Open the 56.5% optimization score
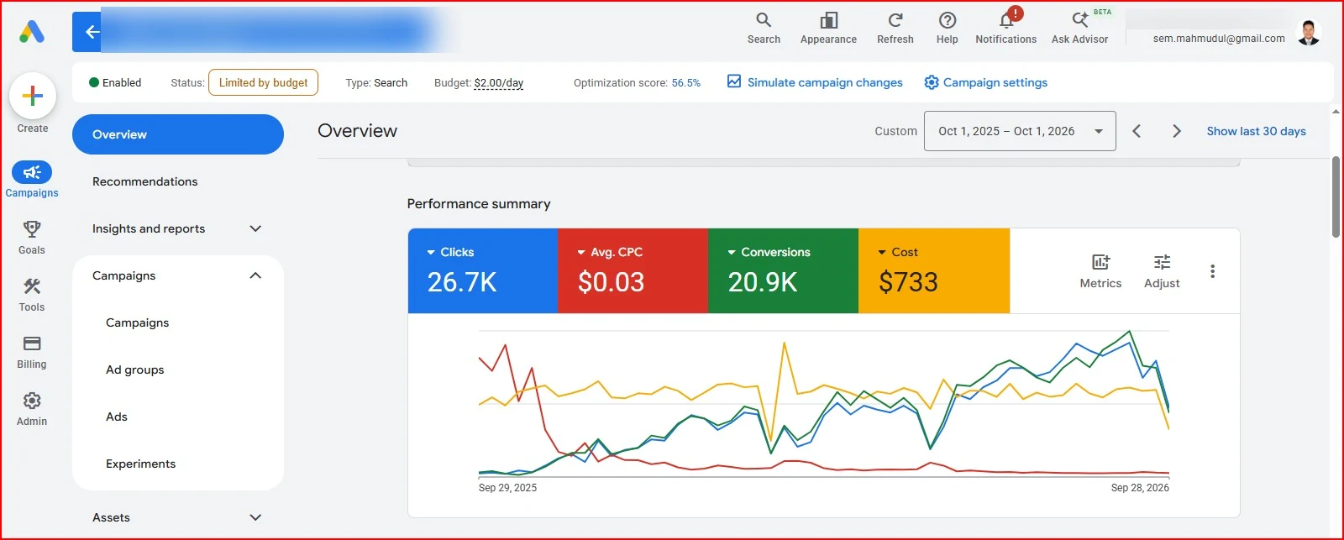This screenshot has width=1344, height=540. pyautogui.click(x=685, y=83)
